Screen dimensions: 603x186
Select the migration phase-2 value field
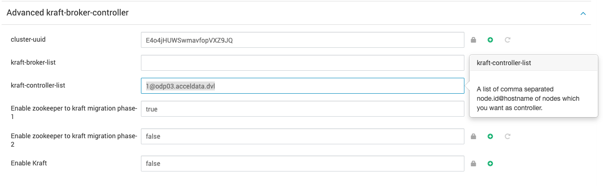[x=302, y=136]
